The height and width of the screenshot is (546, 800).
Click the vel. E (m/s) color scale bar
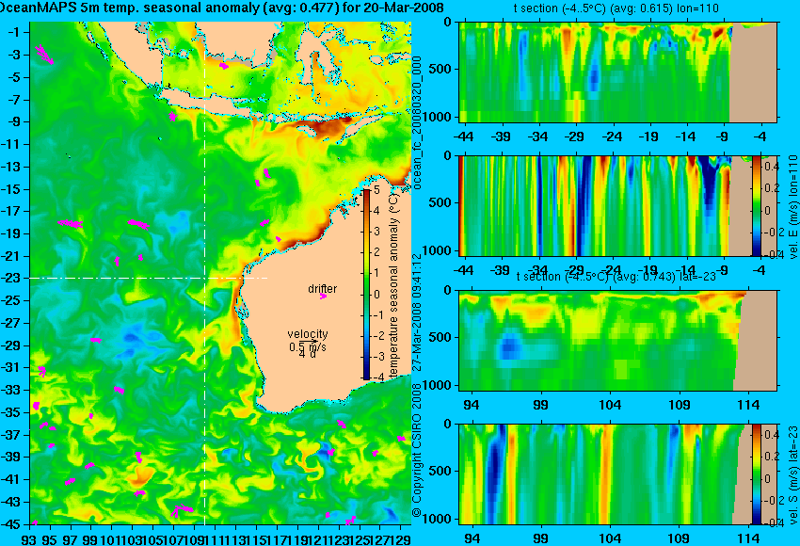point(757,205)
